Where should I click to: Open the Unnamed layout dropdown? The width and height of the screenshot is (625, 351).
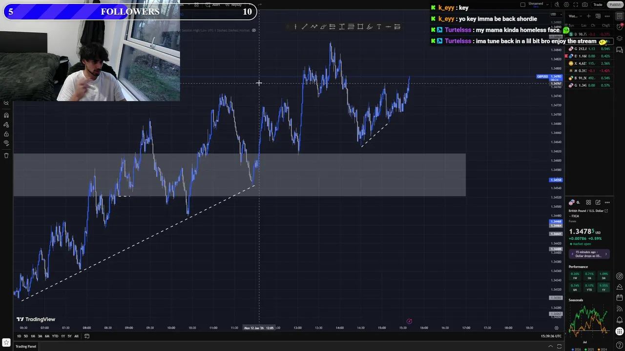tap(547, 5)
